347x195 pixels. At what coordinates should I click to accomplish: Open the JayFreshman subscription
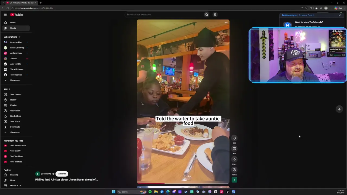(16, 53)
